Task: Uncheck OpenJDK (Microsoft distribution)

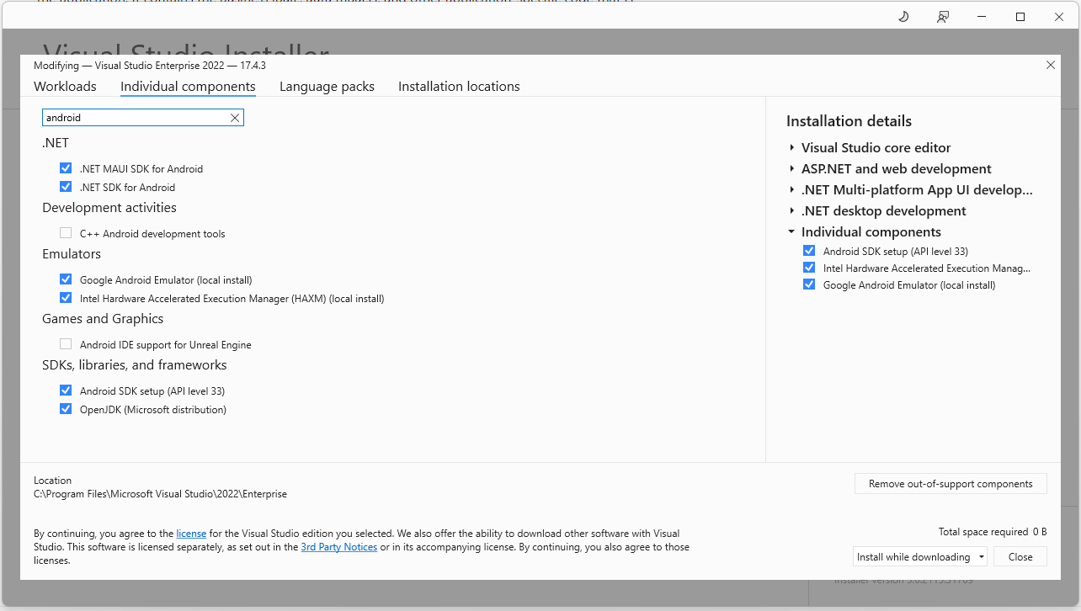Action: pos(66,410)
